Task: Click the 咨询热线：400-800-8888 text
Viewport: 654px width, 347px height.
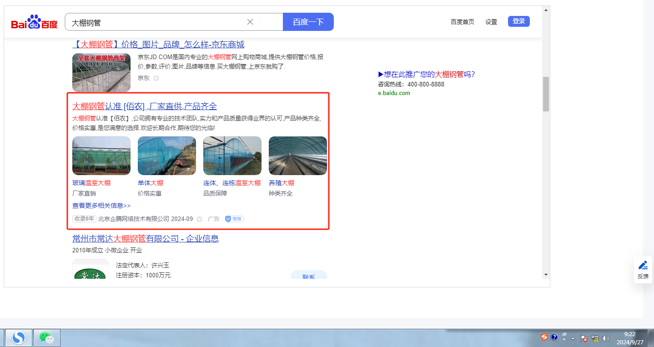Action: tap(411, 84)
